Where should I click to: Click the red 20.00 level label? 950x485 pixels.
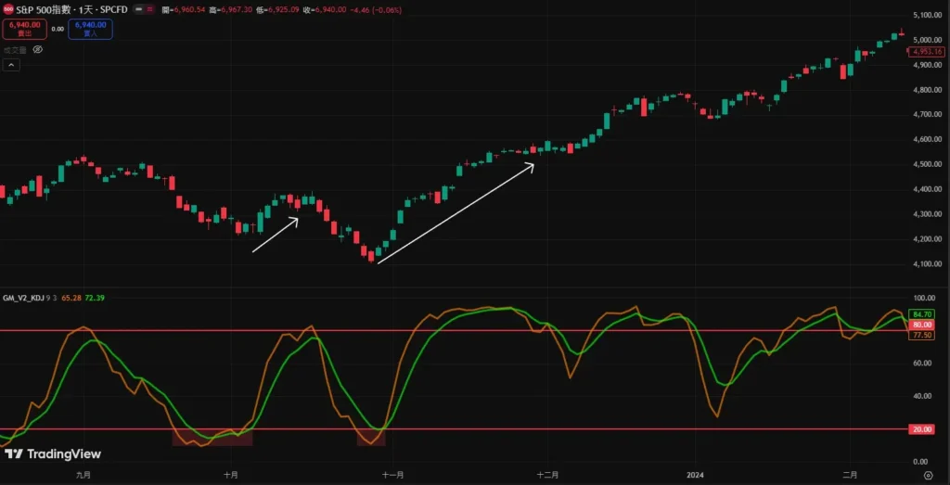tap(922, 429)
